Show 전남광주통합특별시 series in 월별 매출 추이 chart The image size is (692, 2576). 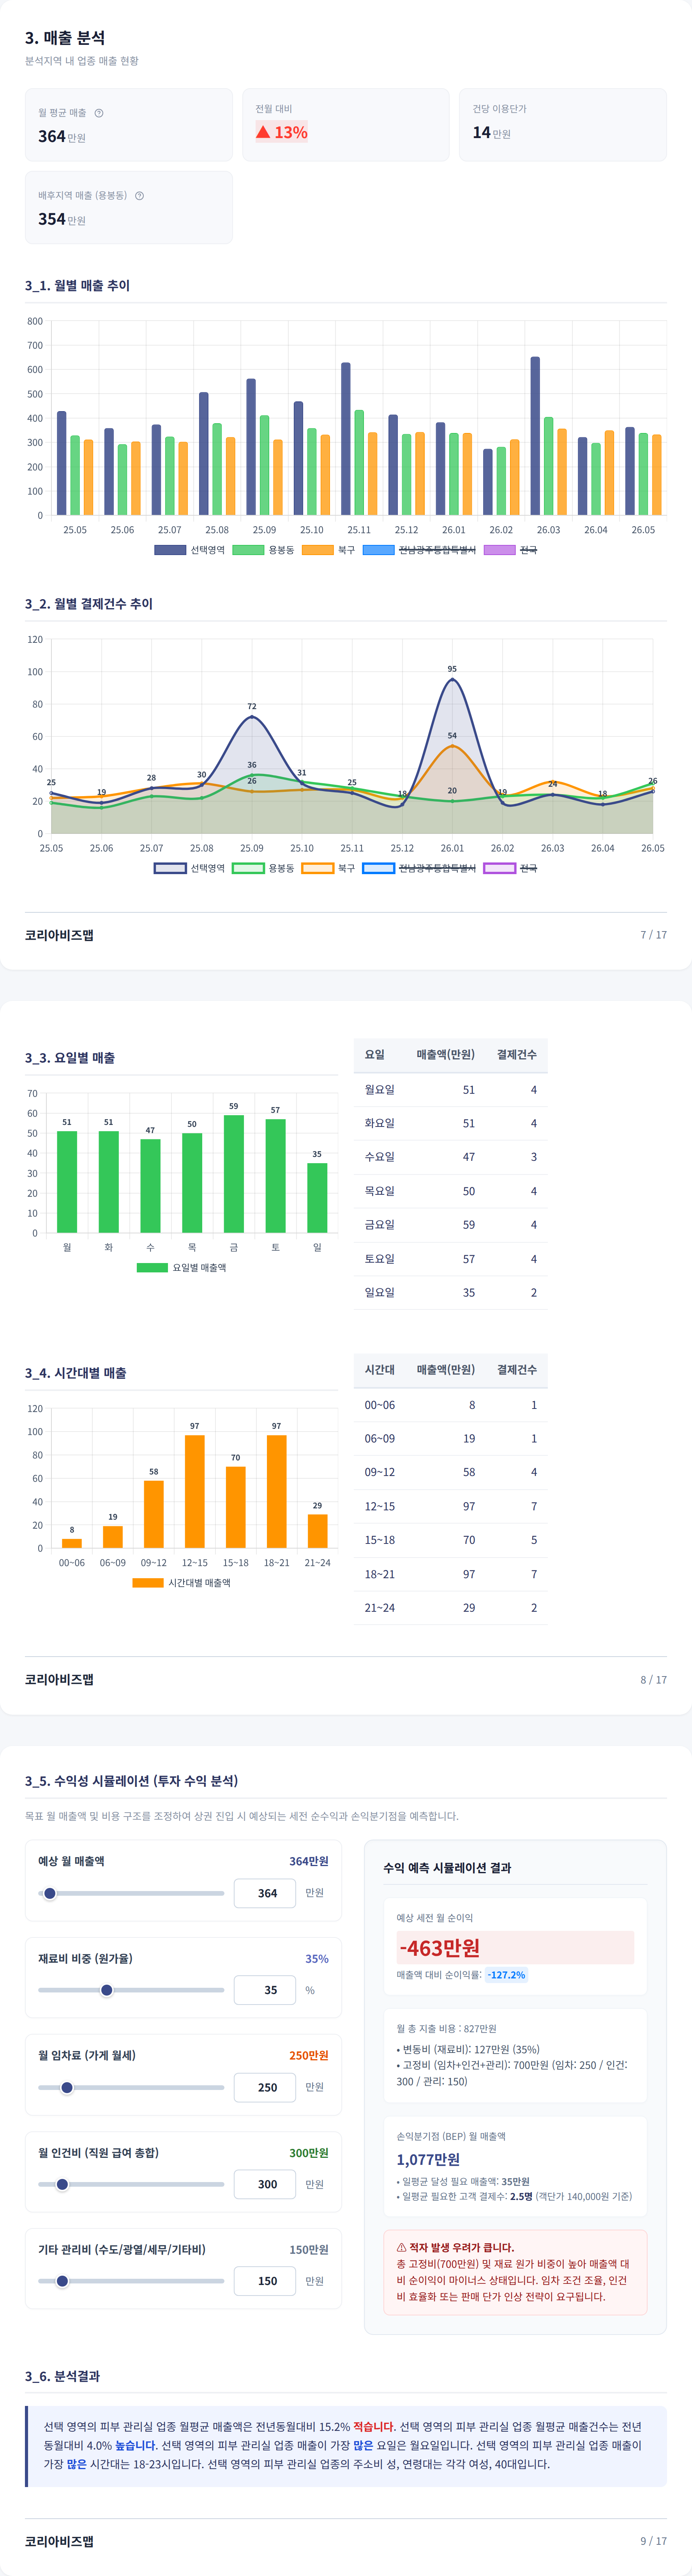[x=419, y=550]
